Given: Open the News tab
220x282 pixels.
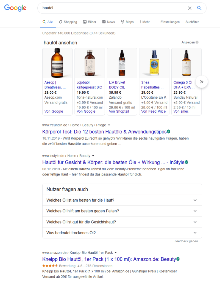Looking at the screenshot, I should (108, 22).
